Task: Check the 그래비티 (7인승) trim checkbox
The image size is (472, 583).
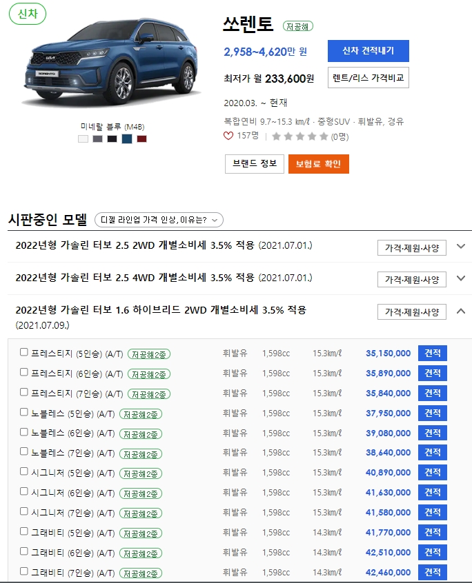Action: click(24, 571)
